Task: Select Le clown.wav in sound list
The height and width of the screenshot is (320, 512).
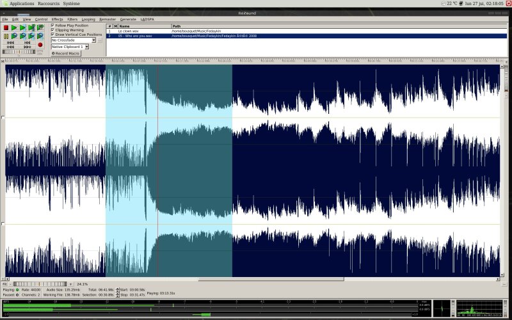Action: 307,31
